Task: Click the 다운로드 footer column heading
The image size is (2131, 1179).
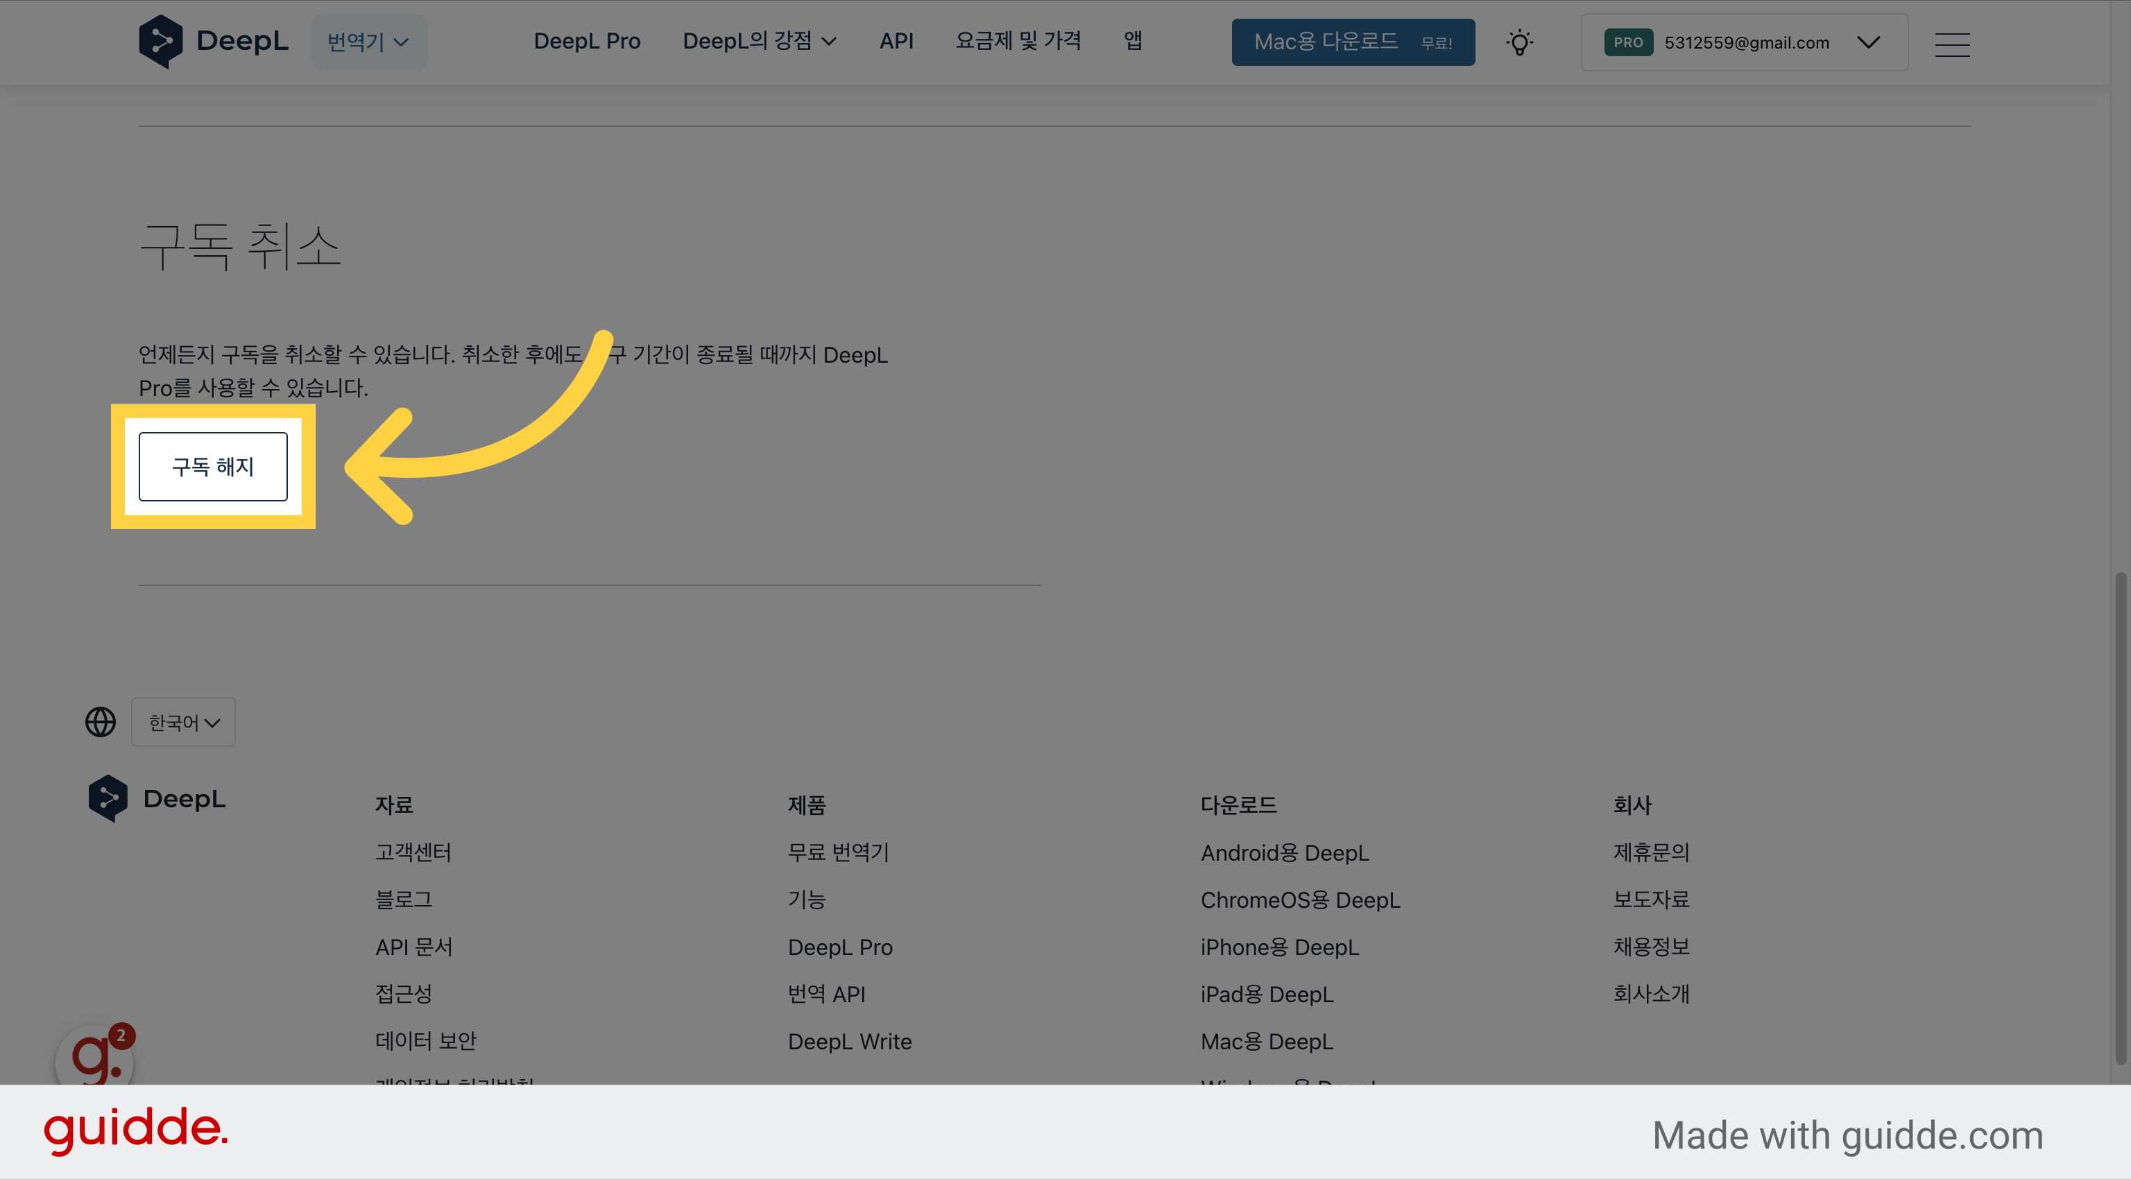Action: click(1238, 804)
